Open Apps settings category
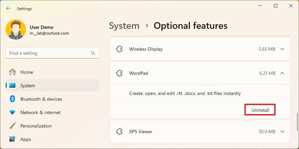Viewport: 299px width, 149px height. 53,139
